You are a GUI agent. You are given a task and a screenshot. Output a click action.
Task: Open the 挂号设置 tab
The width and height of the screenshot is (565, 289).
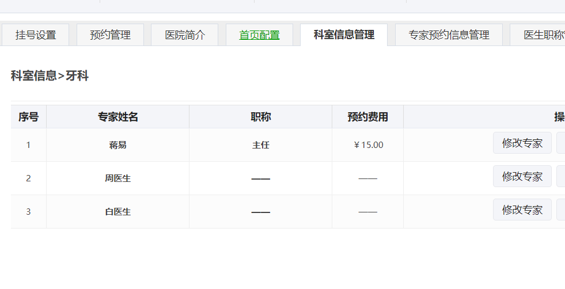36,35
